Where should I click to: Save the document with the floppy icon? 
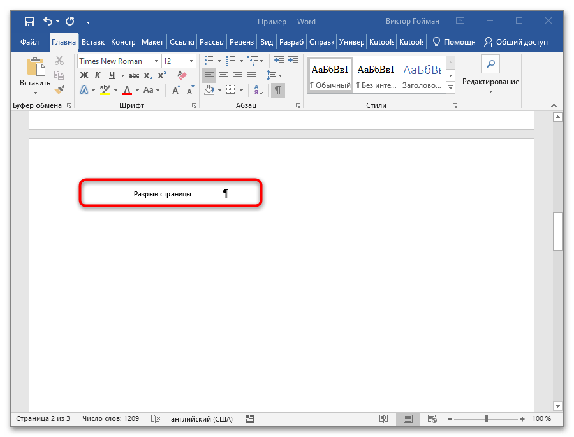tap(29, 21)
